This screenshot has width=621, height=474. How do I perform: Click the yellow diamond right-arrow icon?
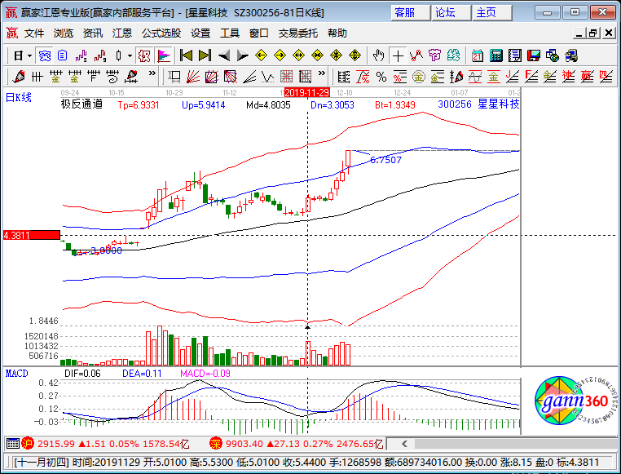click(280, 55)
